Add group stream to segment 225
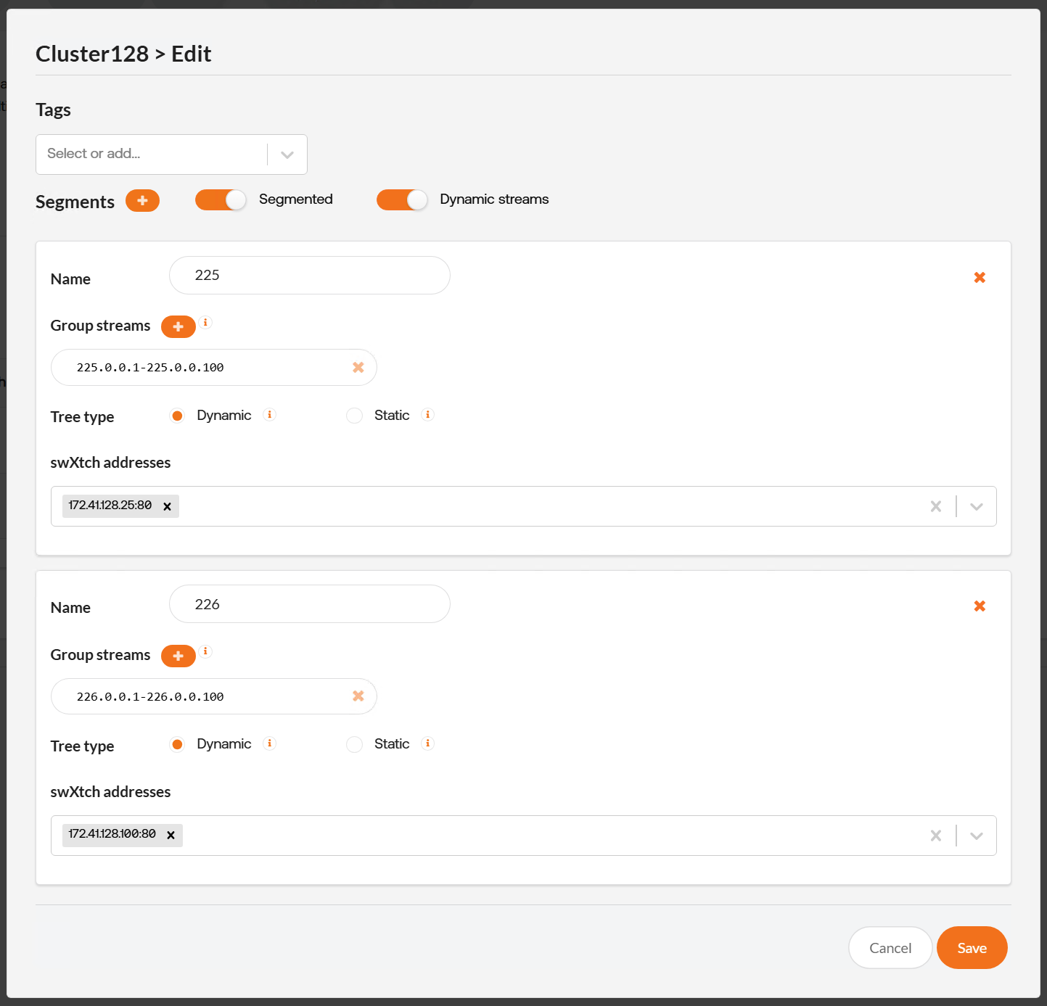 pyautogui.click(x=178, y=326)
